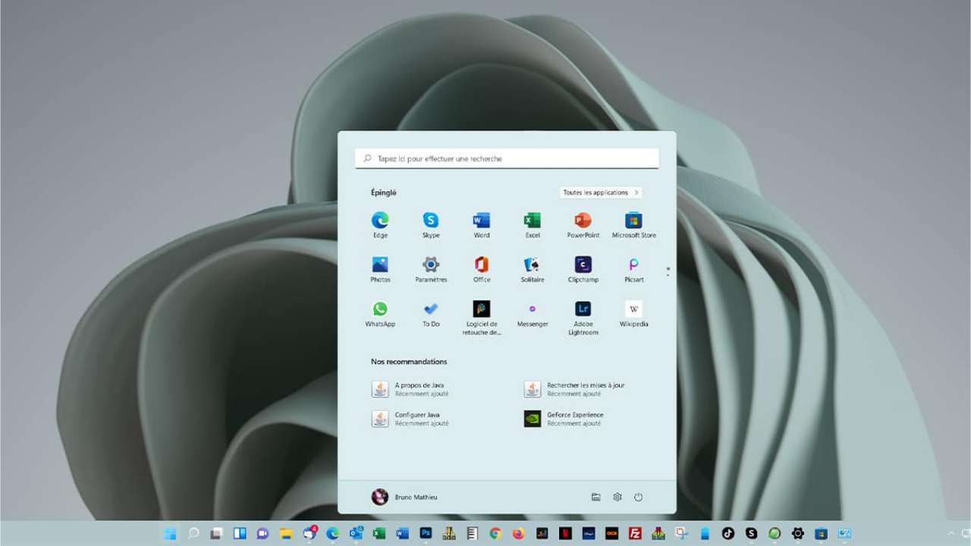This screenshot has height=546, width=971.
Task: Click the Start menu search field
Action: tap(507, 158)
